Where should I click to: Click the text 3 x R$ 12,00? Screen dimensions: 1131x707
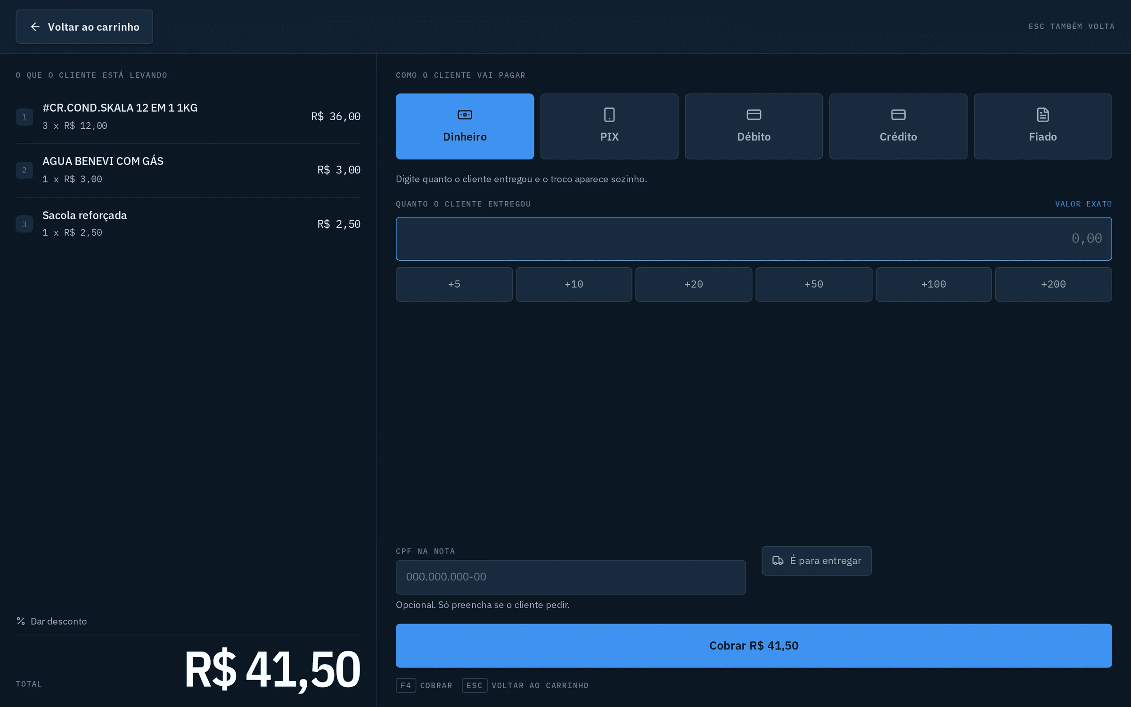(x=75, y=126)
